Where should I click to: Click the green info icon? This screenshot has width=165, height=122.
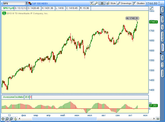tap(4, 13)
